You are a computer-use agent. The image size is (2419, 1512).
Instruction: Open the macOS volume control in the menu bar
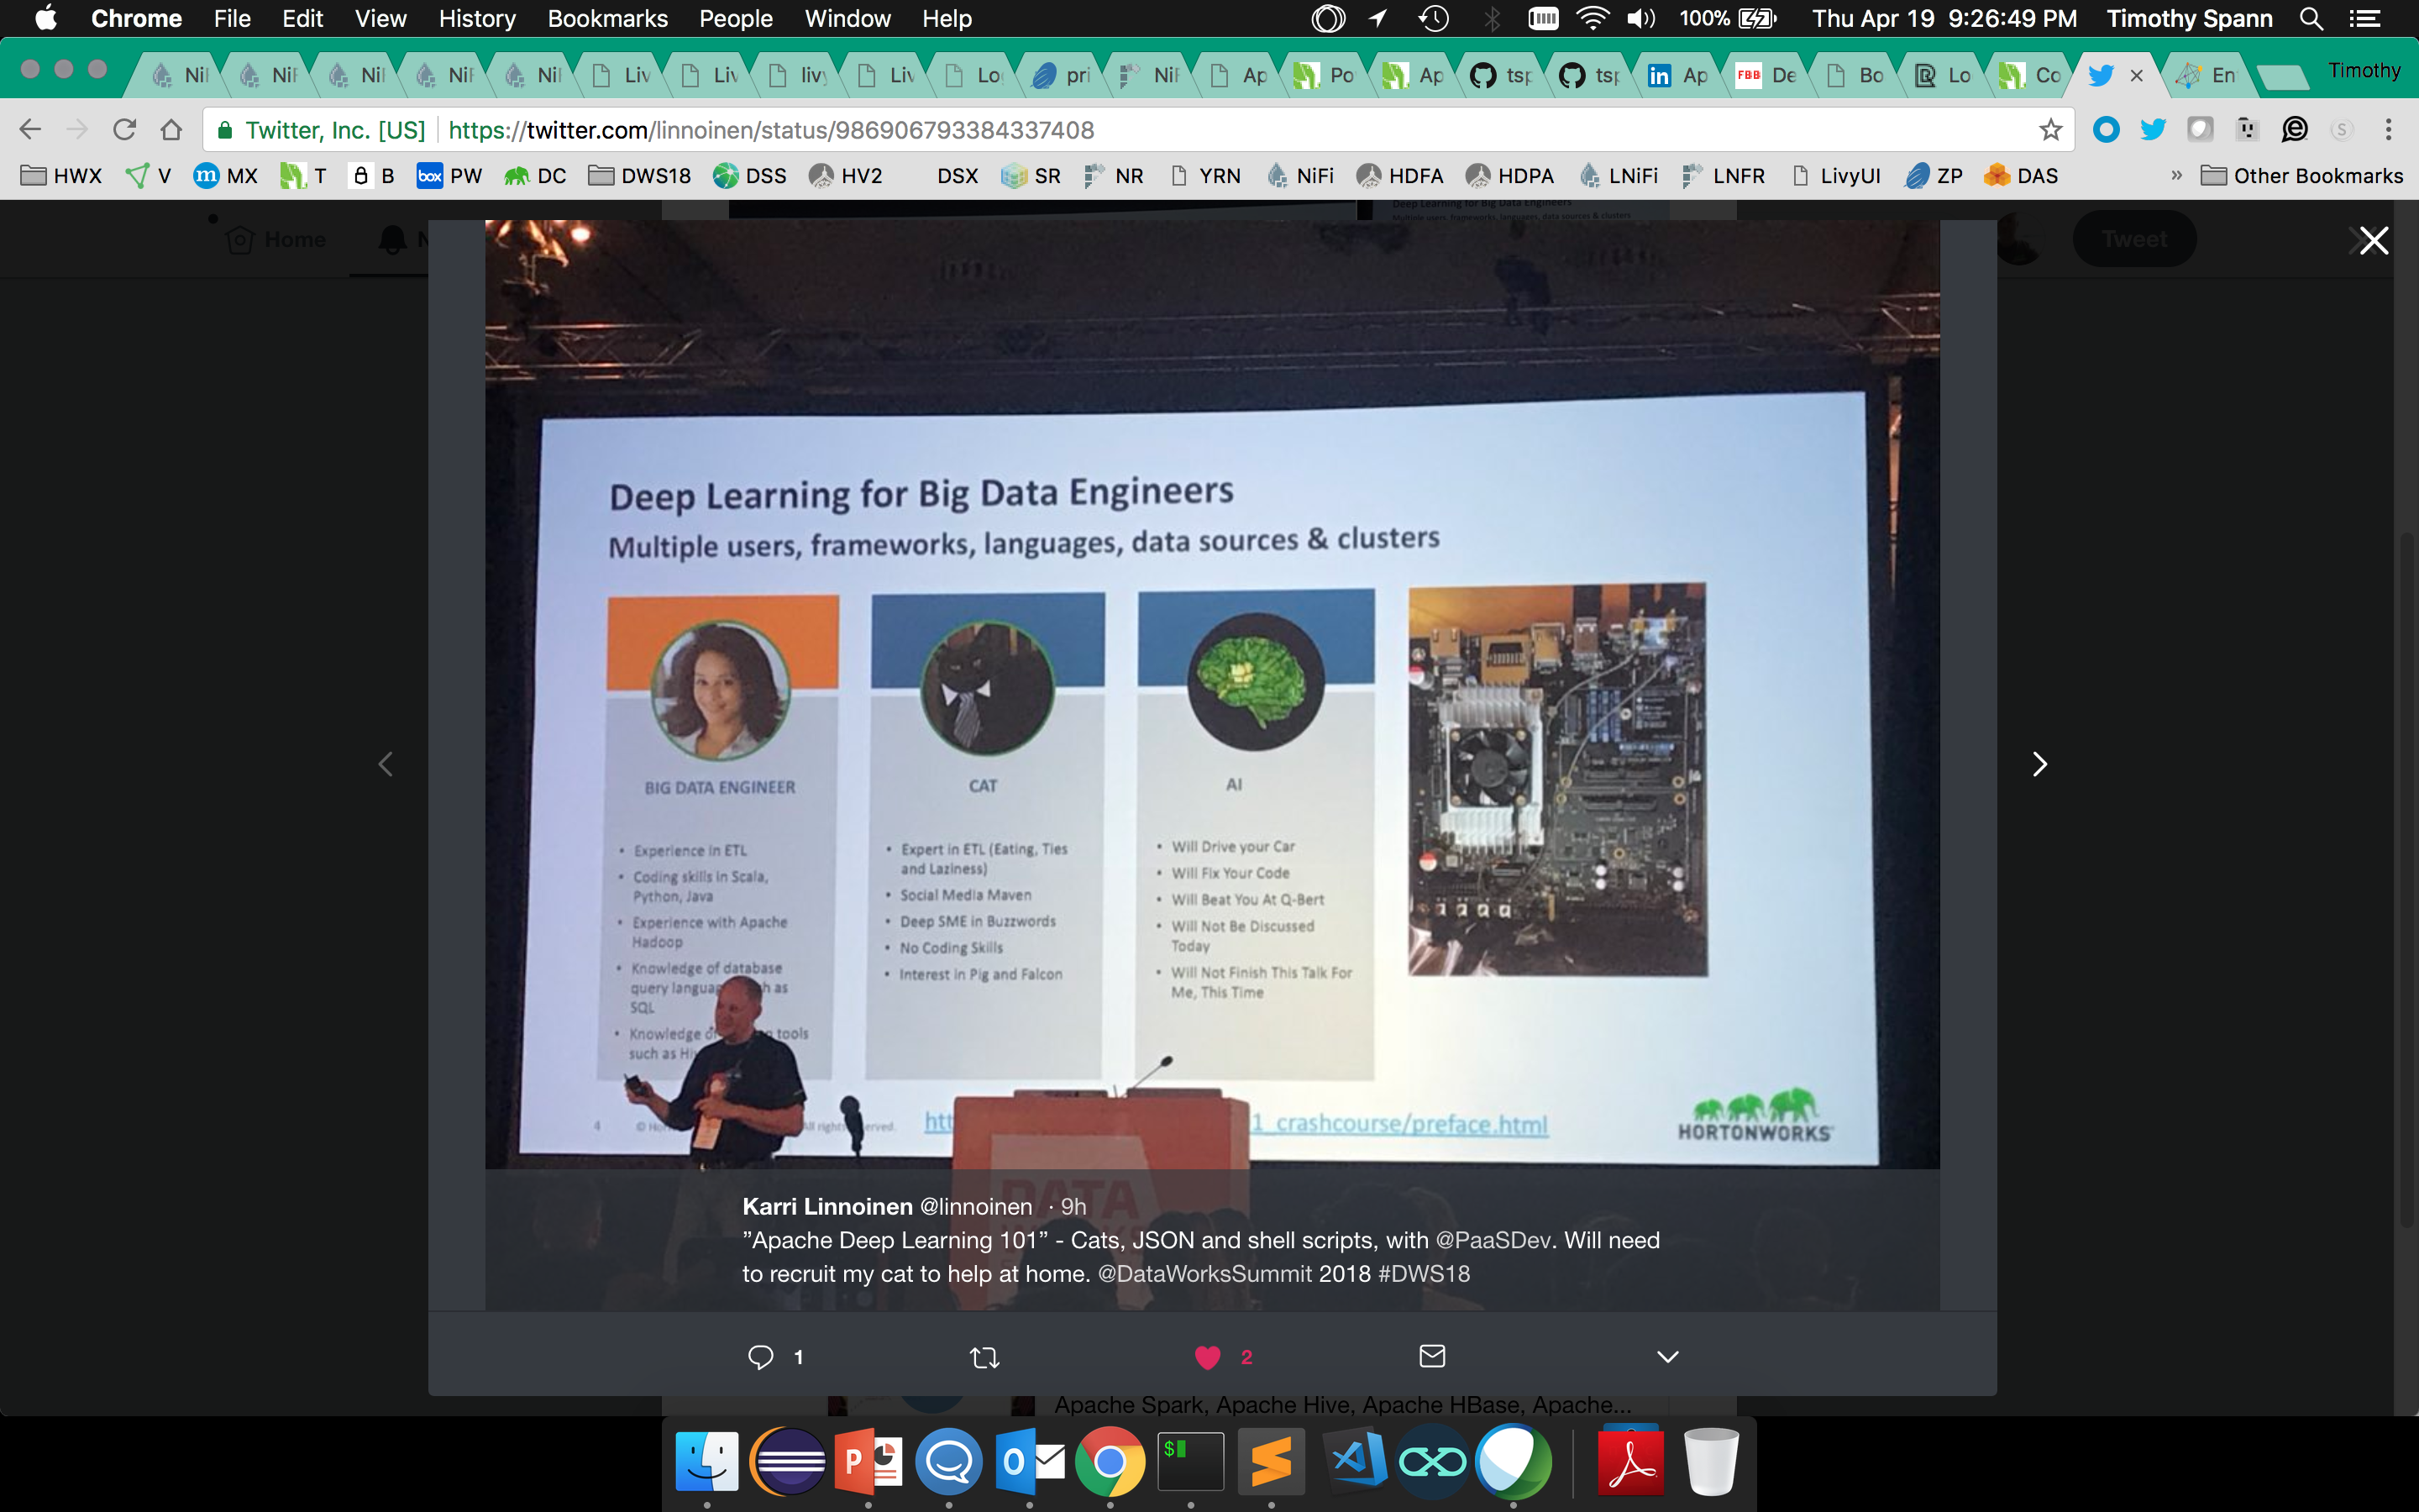pyautogui.click(x=1640, y=18)
